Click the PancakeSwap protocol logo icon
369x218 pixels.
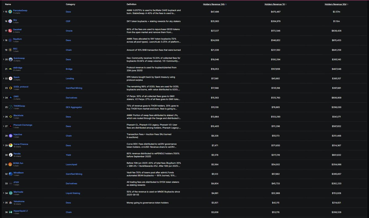click(x=10, y=12)
